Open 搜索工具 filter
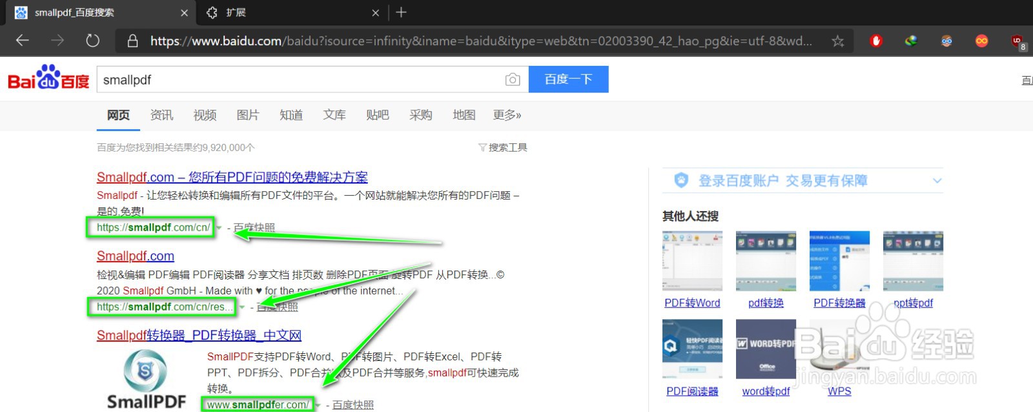Screen dimensions: 1033x412 pyautogui.click(x=503, y=147)
